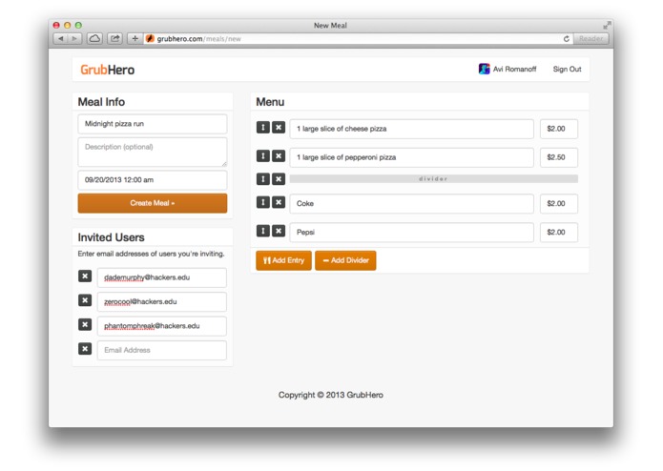The width and height of the screenshot is (663, 471).
Task: Click the gray divider bar in menu
Action: coord(433,178)
